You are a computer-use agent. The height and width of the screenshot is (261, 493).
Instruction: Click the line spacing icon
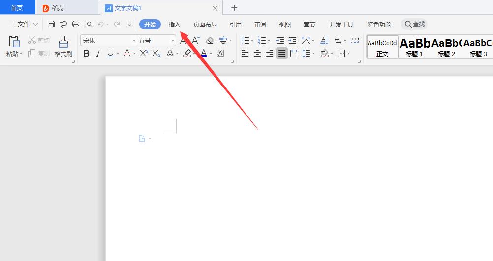click(x=306, y=54)
